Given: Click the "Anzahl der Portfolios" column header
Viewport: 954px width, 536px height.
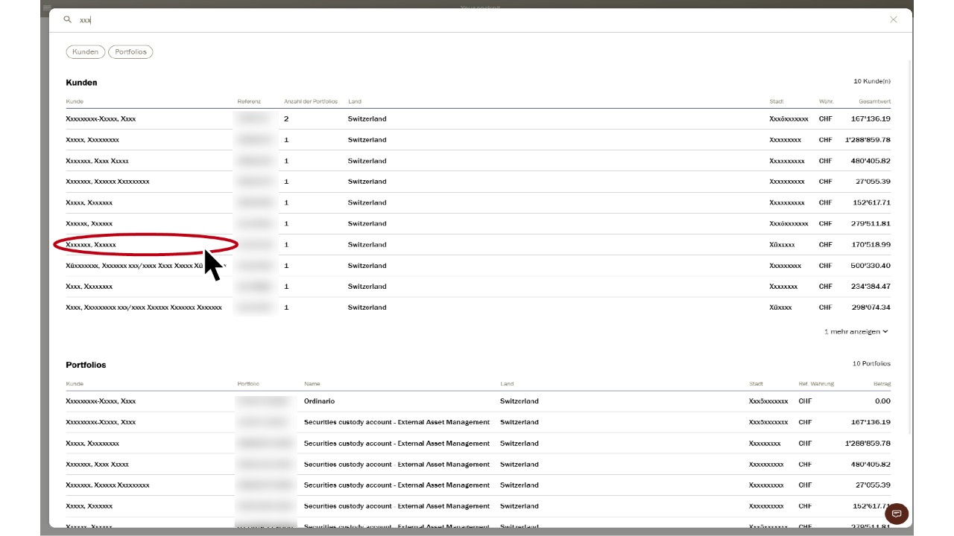Looking at the screenshot, I should coord(311,101).
